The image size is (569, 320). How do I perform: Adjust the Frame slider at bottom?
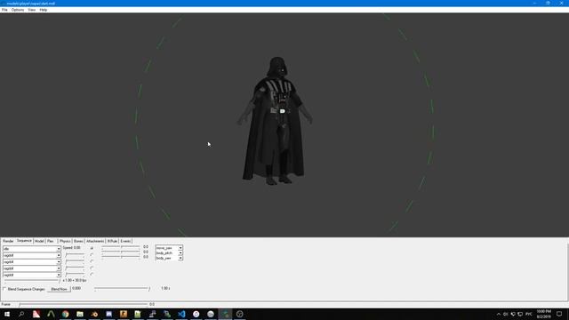pos(84,304)
